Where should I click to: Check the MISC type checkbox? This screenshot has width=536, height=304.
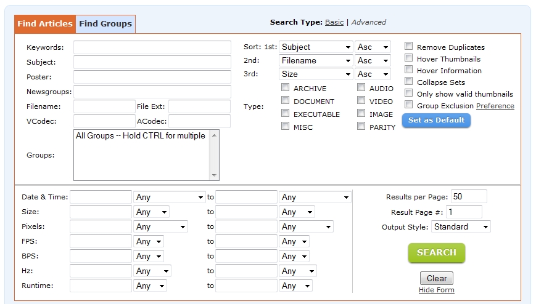[x=285, y=126]
